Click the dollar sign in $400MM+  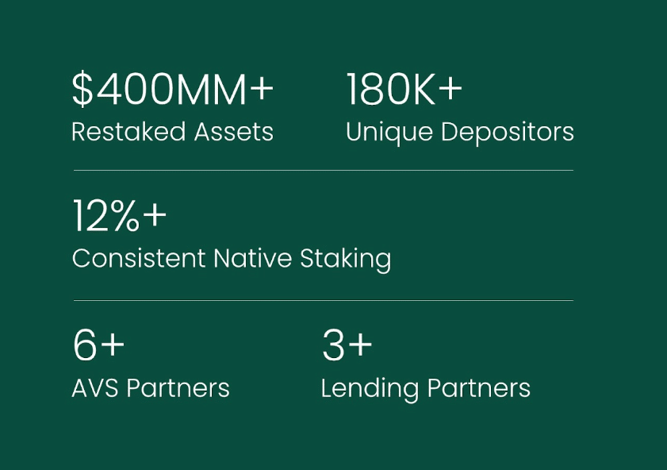pyautogui.click(x=82, y=90)
